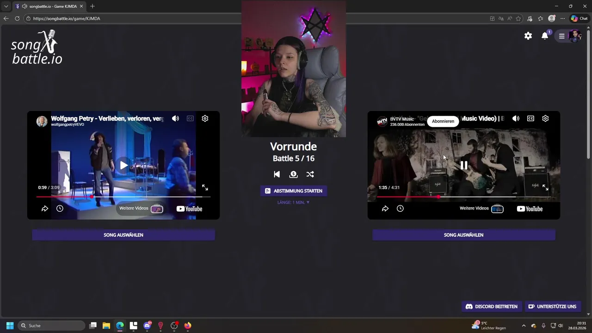Screen dimensions: 592x333
Task: Open the notifications bell
Action: 545,36
